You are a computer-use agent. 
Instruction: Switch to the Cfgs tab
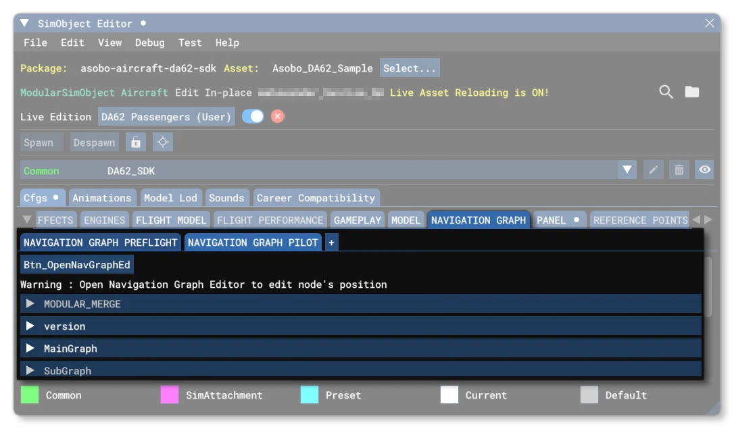(x=42, y=197)
